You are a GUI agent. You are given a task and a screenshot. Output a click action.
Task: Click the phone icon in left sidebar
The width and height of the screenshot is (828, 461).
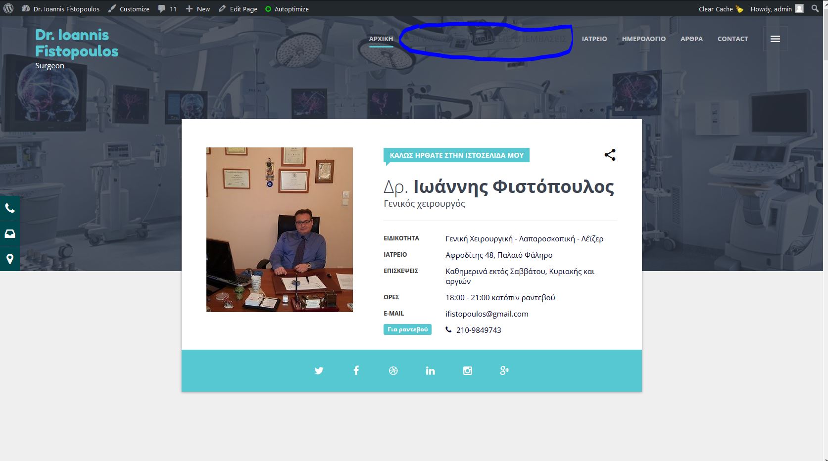[x=10, y=208]
